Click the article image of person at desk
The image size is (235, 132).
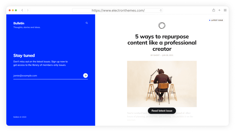[x=162, y=84]
